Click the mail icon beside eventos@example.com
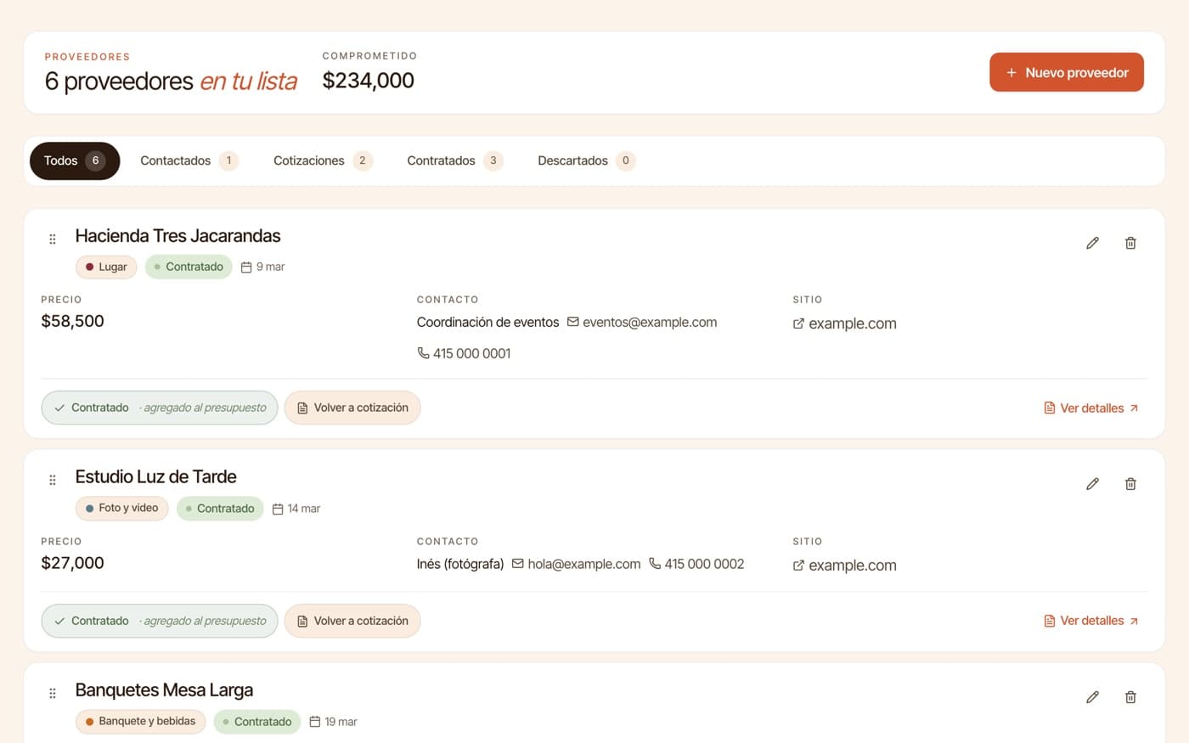Screen dimensions: 1189x743 (x=573, y=322)
